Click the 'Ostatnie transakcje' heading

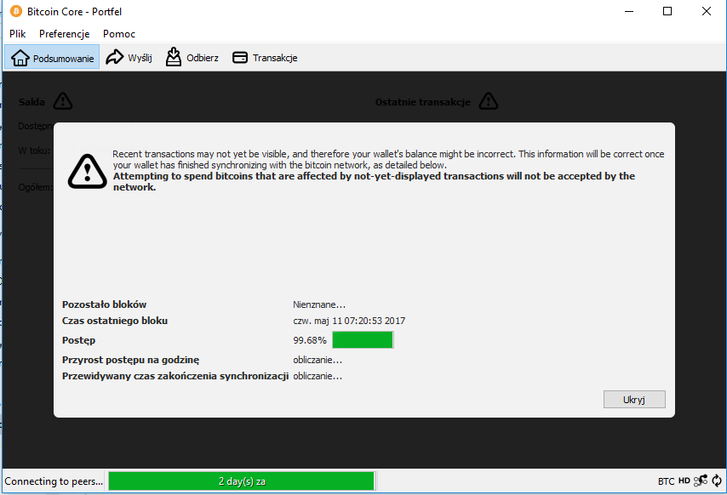click(x=423, y=102)
